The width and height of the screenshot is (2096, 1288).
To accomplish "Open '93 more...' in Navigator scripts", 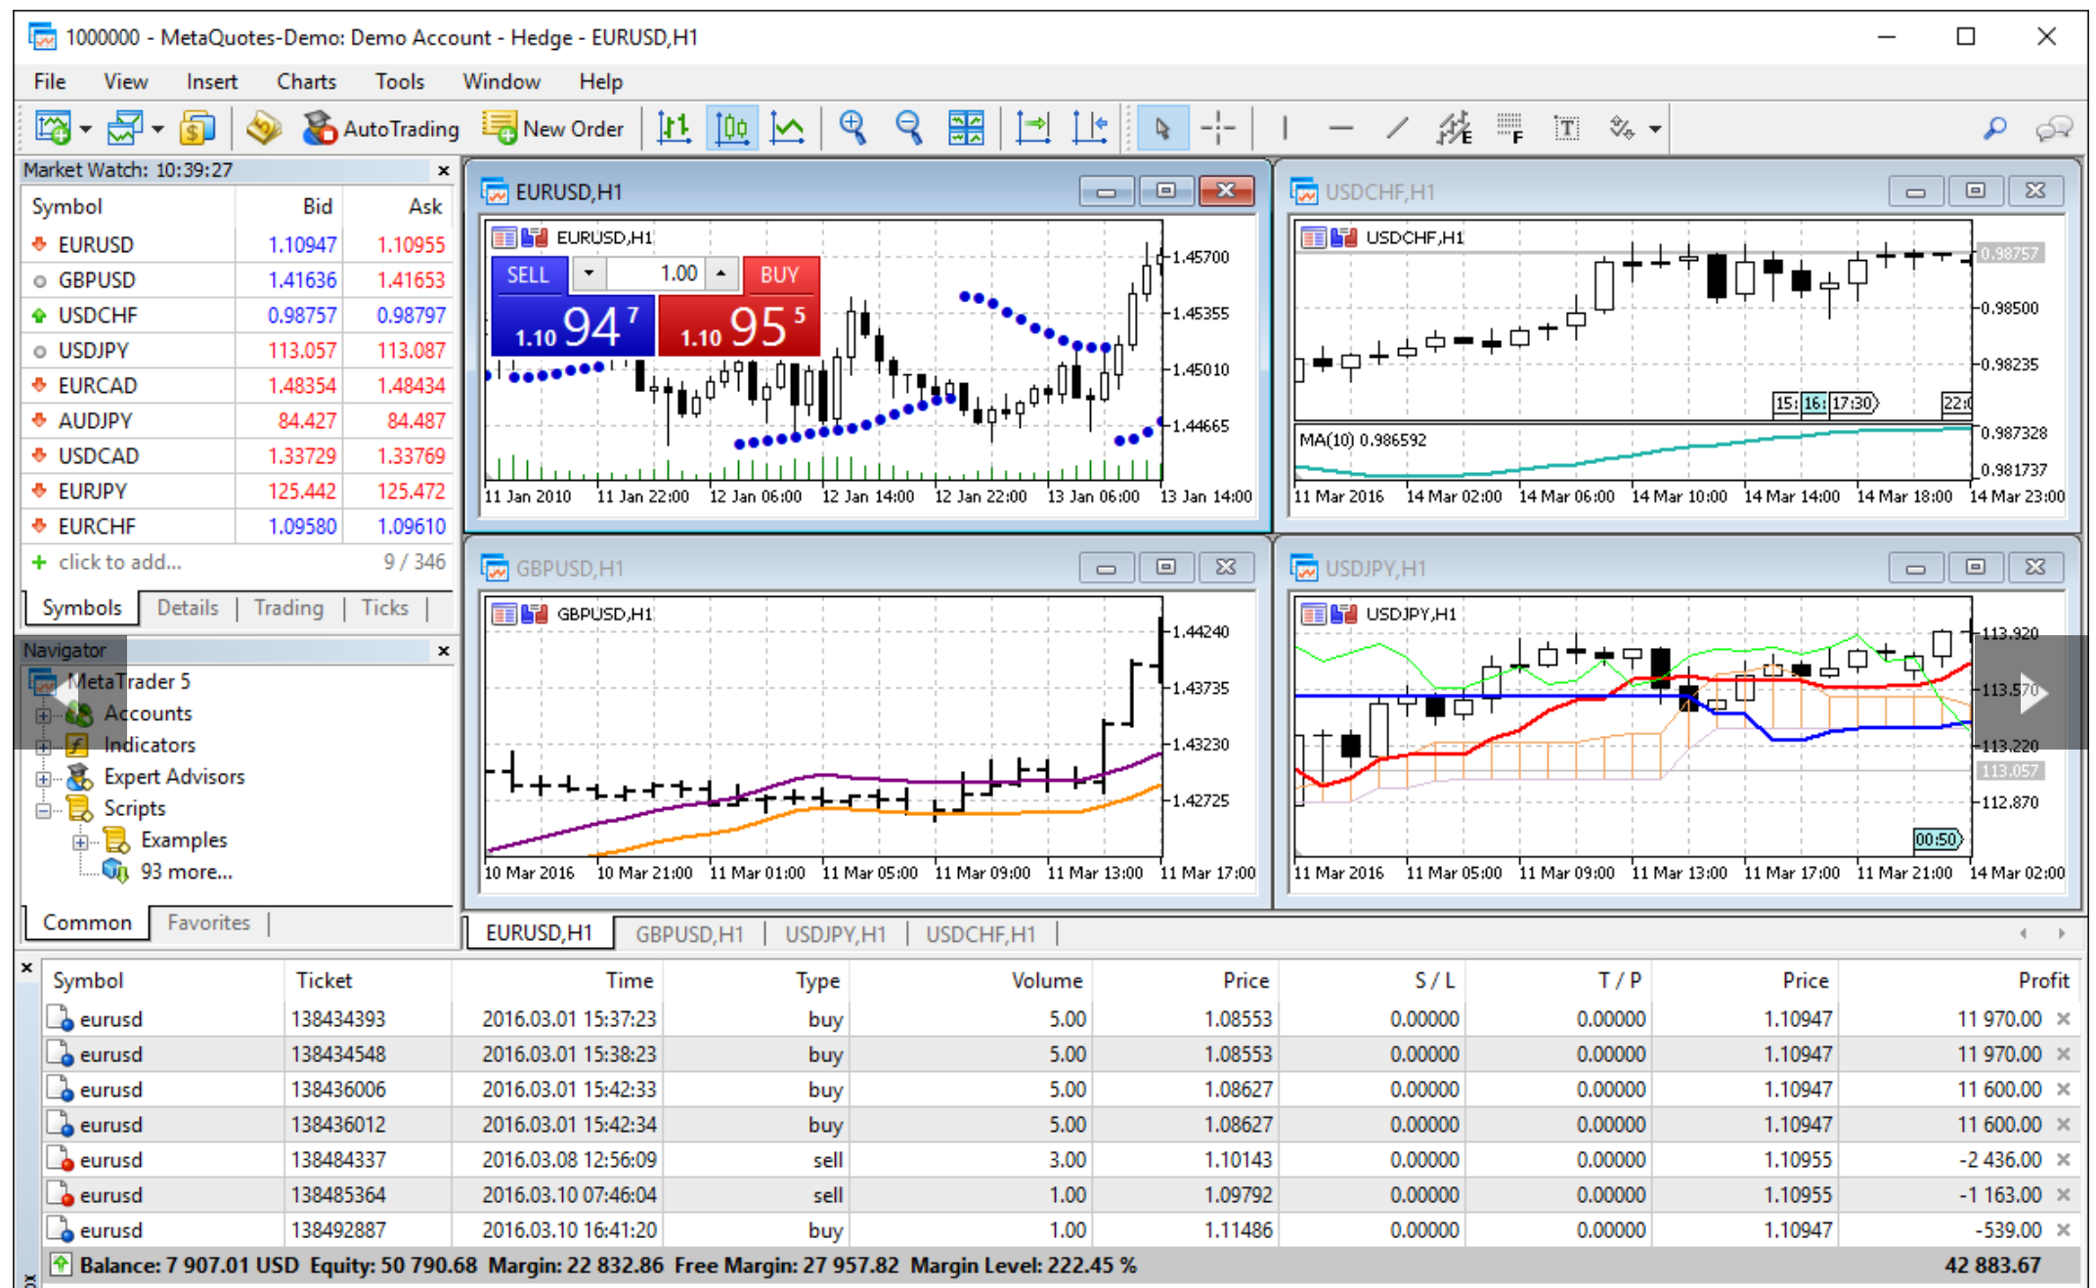I will tap(186, 872).
